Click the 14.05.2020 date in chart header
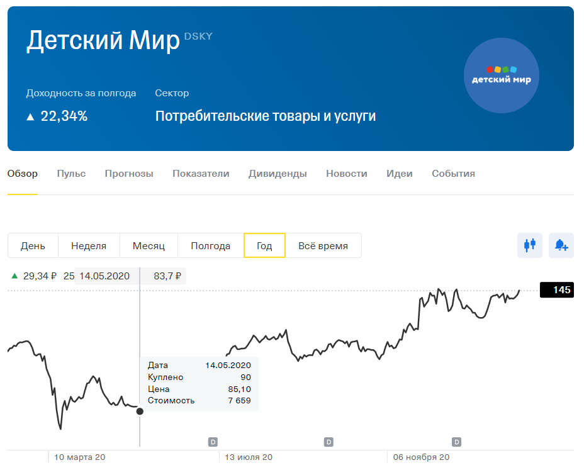584x470 pixels. pos(104,276)
